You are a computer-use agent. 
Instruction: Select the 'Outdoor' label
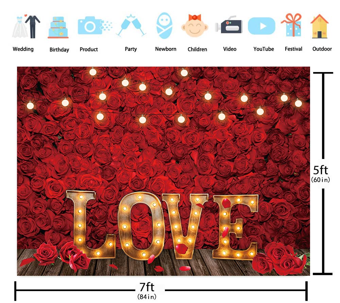pos(322,49)
